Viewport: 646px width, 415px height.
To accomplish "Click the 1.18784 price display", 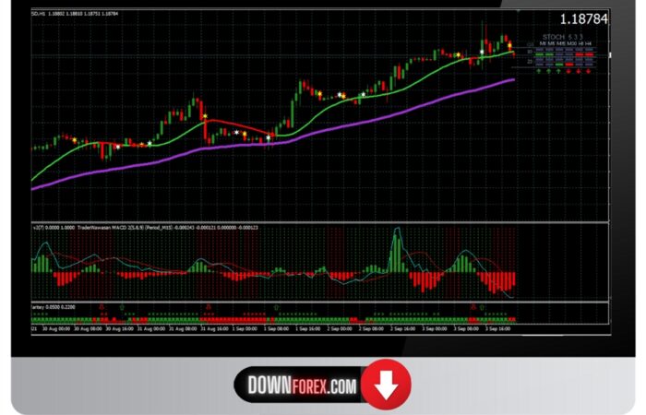I will tap(584, 18).
